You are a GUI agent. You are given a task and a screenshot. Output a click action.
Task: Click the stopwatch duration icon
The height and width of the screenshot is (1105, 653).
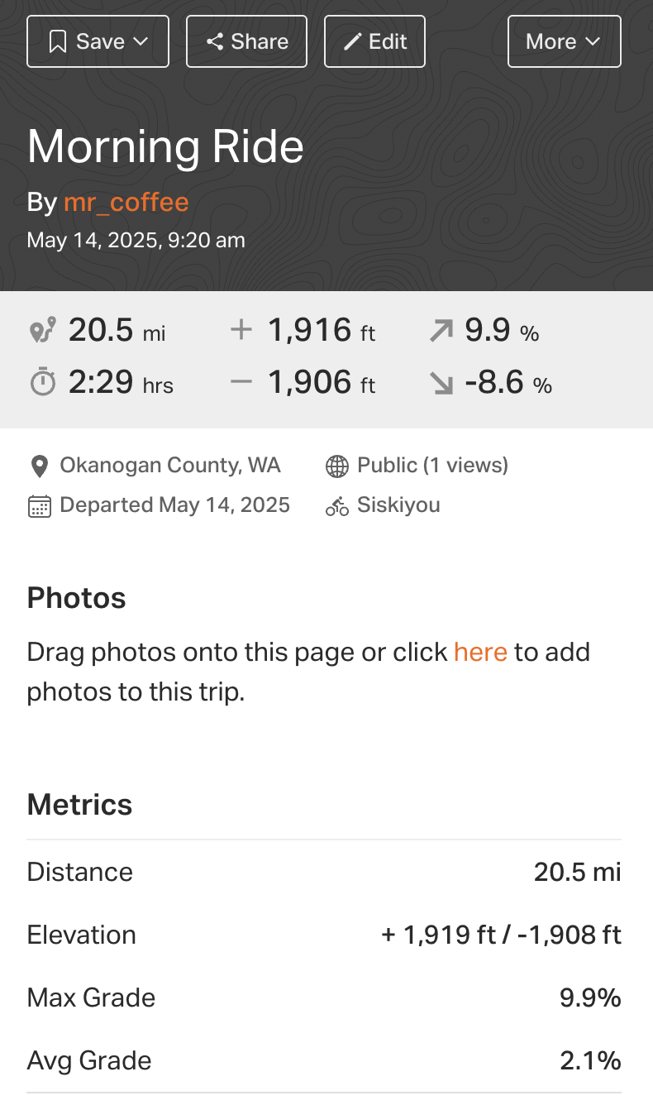coord(42,383)
